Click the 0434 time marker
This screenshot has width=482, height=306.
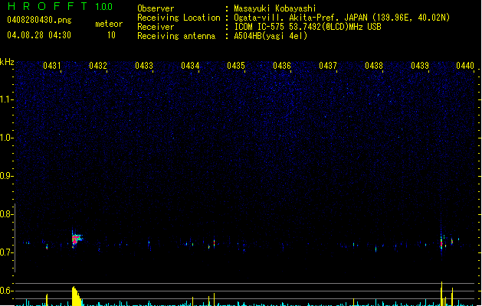(x=190, y=66)
